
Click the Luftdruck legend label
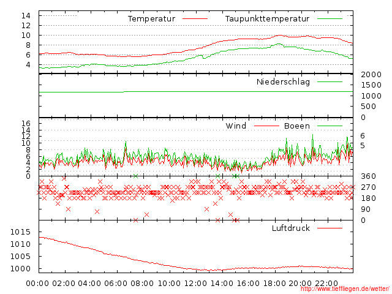[x=291, y=228]
